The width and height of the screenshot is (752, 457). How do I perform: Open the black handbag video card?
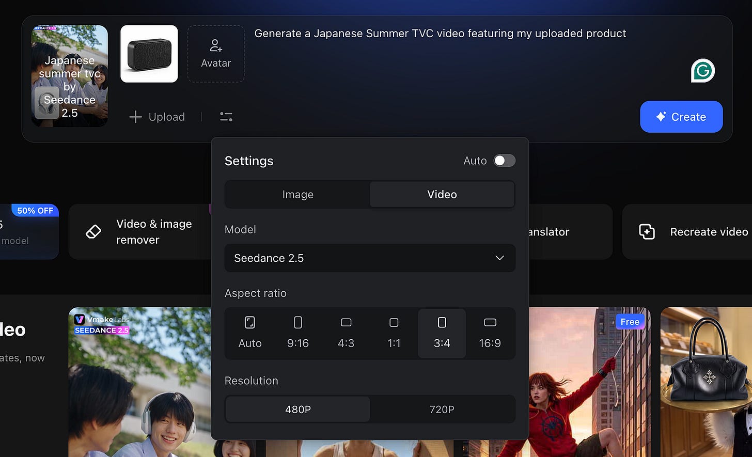[x=706, y=382]
